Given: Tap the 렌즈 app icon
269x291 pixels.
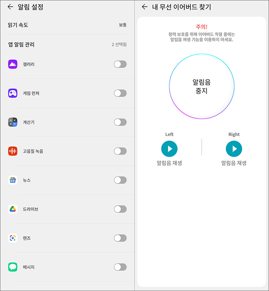Looking at the screenshot, I should 13,238.
